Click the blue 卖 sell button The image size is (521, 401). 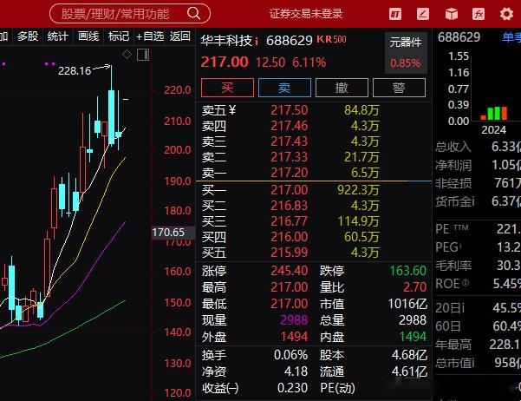tap(284, 88)
